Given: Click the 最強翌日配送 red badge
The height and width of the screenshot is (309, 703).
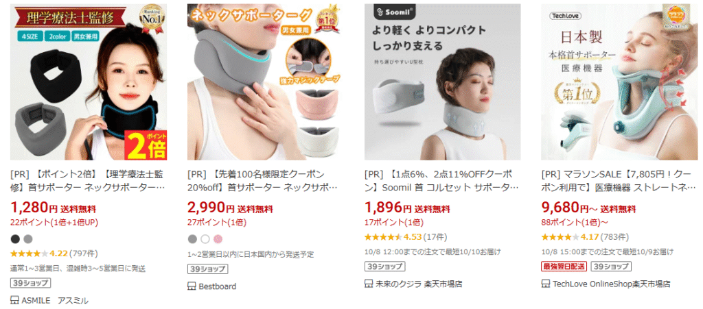Looking at the screenshot, I should pyautogui.click(x=564, y=267).
